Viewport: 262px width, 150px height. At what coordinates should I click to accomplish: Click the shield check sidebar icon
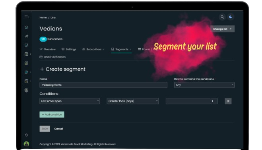[26, 45]
